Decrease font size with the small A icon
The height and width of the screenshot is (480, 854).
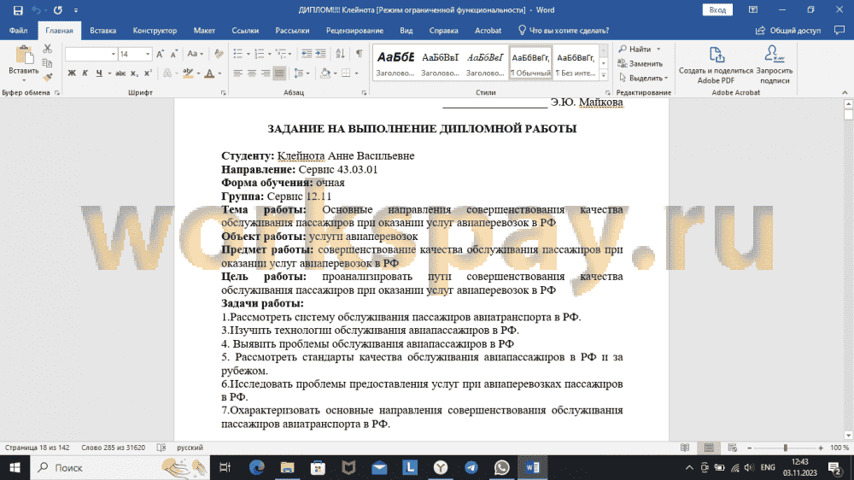173,54
